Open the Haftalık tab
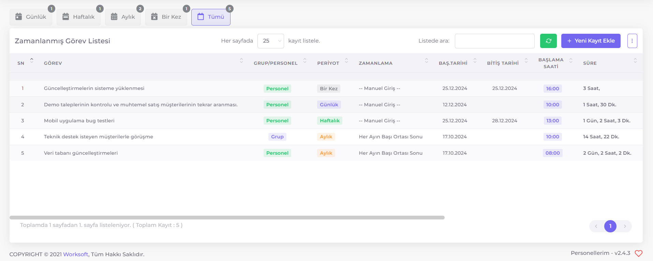 pos(78,17)
